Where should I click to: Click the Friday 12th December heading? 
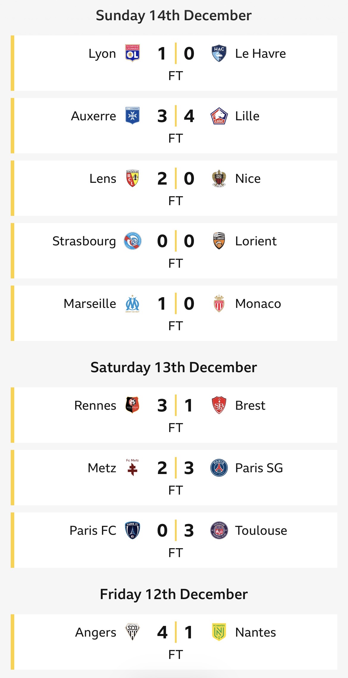[174, 594]
